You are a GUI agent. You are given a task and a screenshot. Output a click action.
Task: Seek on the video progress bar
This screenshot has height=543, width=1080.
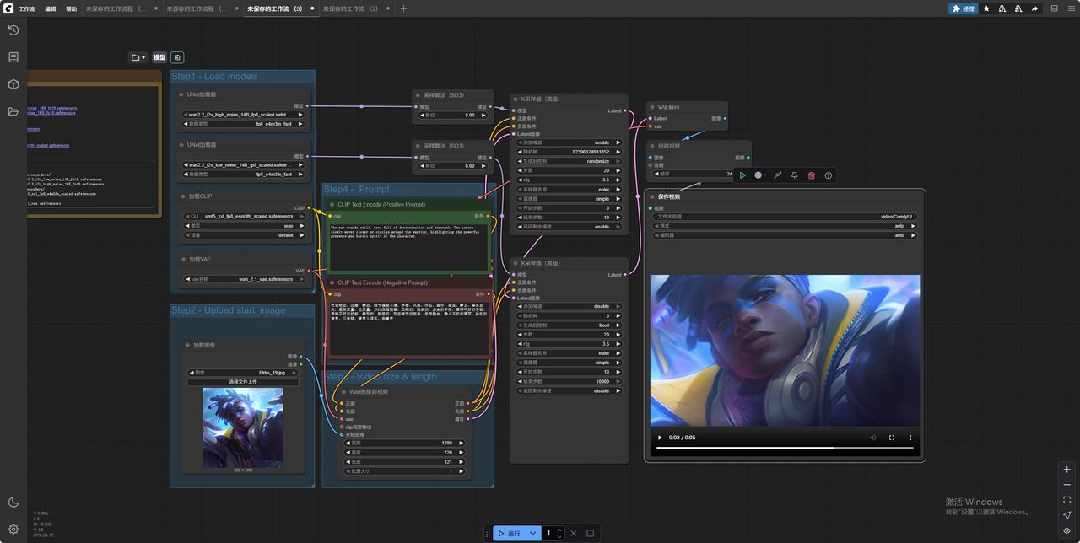point(785,449)
